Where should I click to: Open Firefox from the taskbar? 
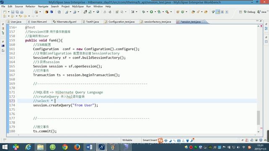77,147
